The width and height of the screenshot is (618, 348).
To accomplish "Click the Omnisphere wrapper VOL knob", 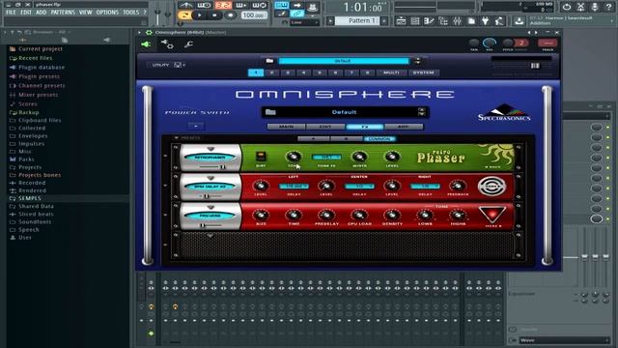I will pos(490,43).
